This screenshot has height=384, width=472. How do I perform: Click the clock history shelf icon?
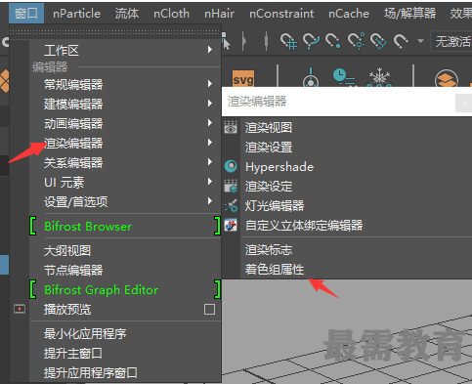[344, 77]
